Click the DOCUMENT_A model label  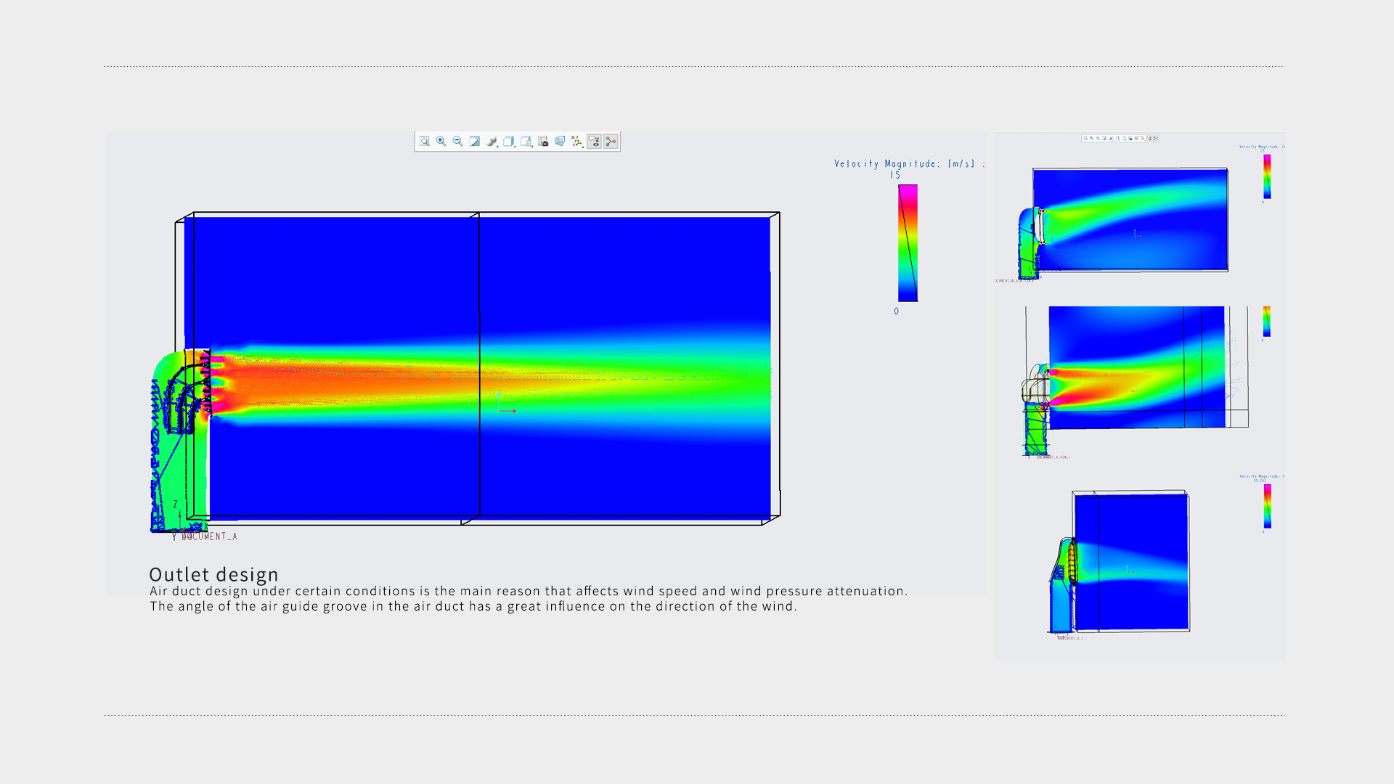coord(210,537)
